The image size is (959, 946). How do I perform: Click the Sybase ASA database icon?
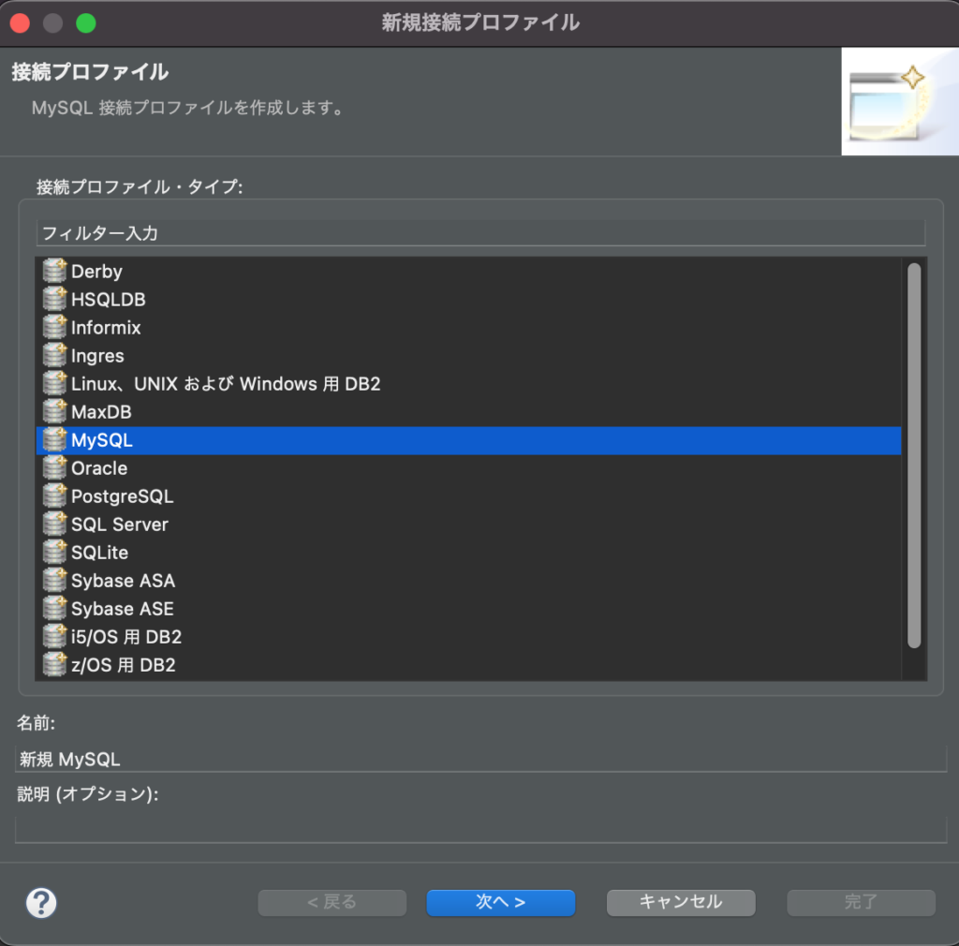[54, 581]
